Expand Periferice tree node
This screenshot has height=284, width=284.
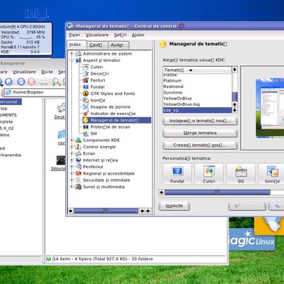tap(72, 167)
